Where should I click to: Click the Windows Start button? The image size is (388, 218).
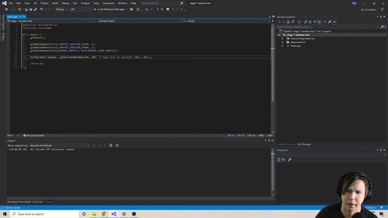(5, 214)
